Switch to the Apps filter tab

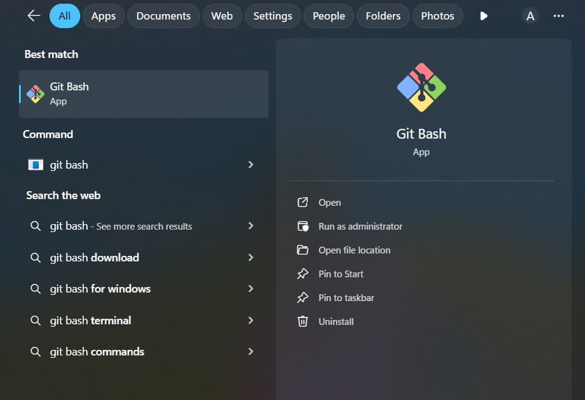[103, 16]
